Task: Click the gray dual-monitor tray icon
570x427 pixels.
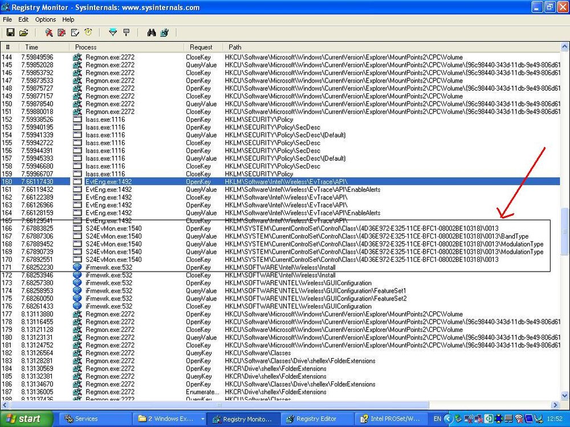Action: [509, 419]
